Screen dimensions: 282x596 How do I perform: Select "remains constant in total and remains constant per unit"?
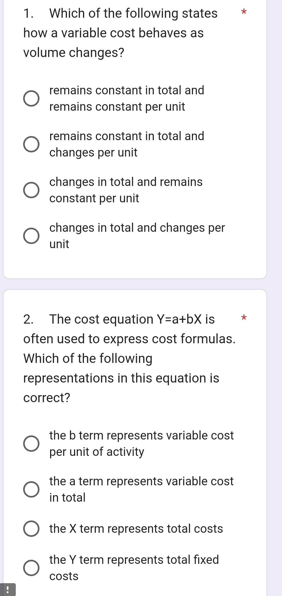click(x=31, y=98)
